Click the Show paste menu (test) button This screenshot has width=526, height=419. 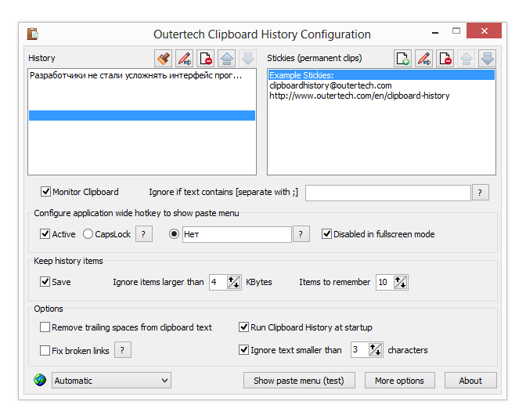[299, 381]
